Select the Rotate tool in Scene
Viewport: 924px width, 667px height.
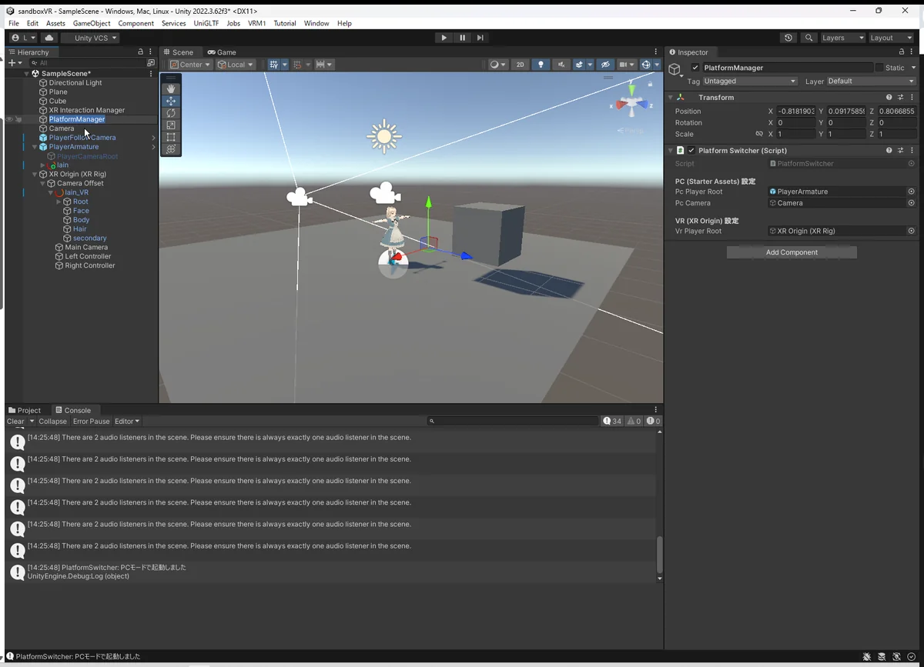(x=171, y=113)
